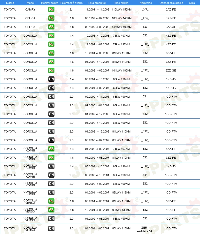Click petrol icon for COROLLA VERSO 1.6
The height and width of the screenshot is (234, 200).
point(51,201)
